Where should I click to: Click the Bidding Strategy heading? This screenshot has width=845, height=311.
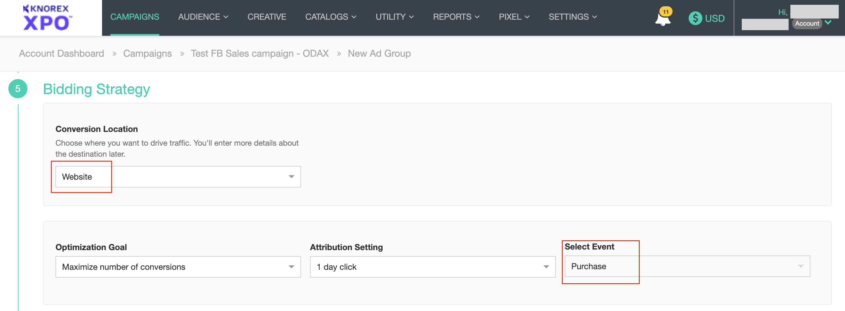96,89
